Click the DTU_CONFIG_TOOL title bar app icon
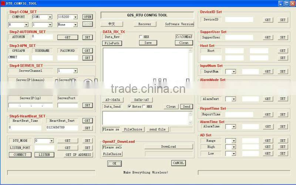This screenshot has height=185, width=296. coord(3,3)
